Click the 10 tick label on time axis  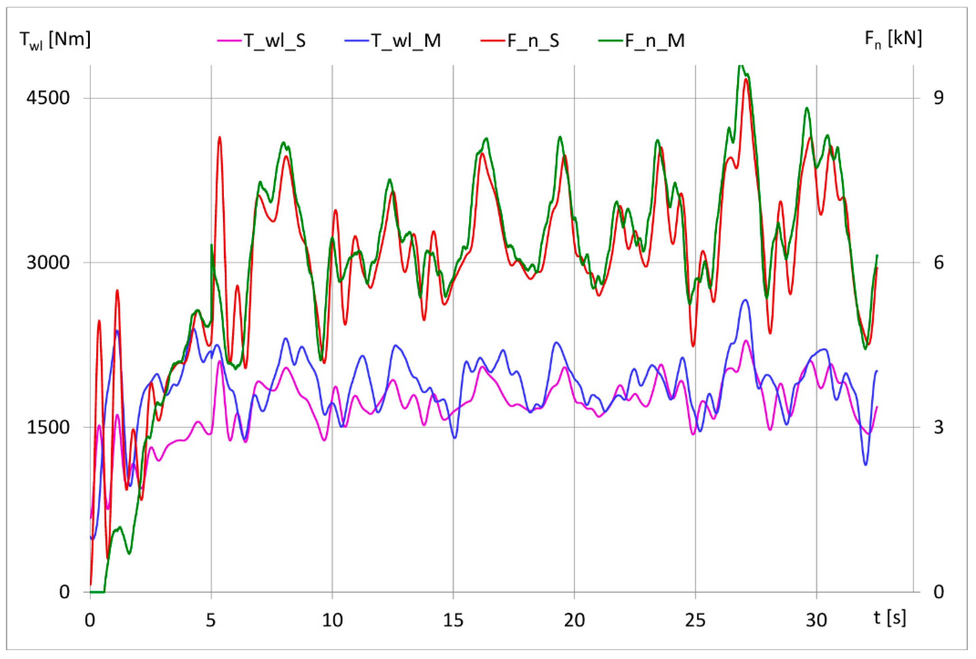click(332, 620)
